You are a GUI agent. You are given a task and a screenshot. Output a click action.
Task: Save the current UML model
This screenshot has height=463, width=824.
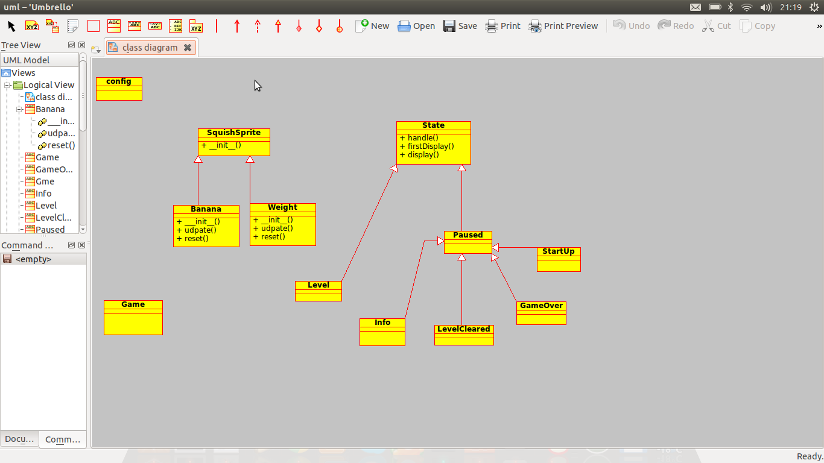(460, 26)
